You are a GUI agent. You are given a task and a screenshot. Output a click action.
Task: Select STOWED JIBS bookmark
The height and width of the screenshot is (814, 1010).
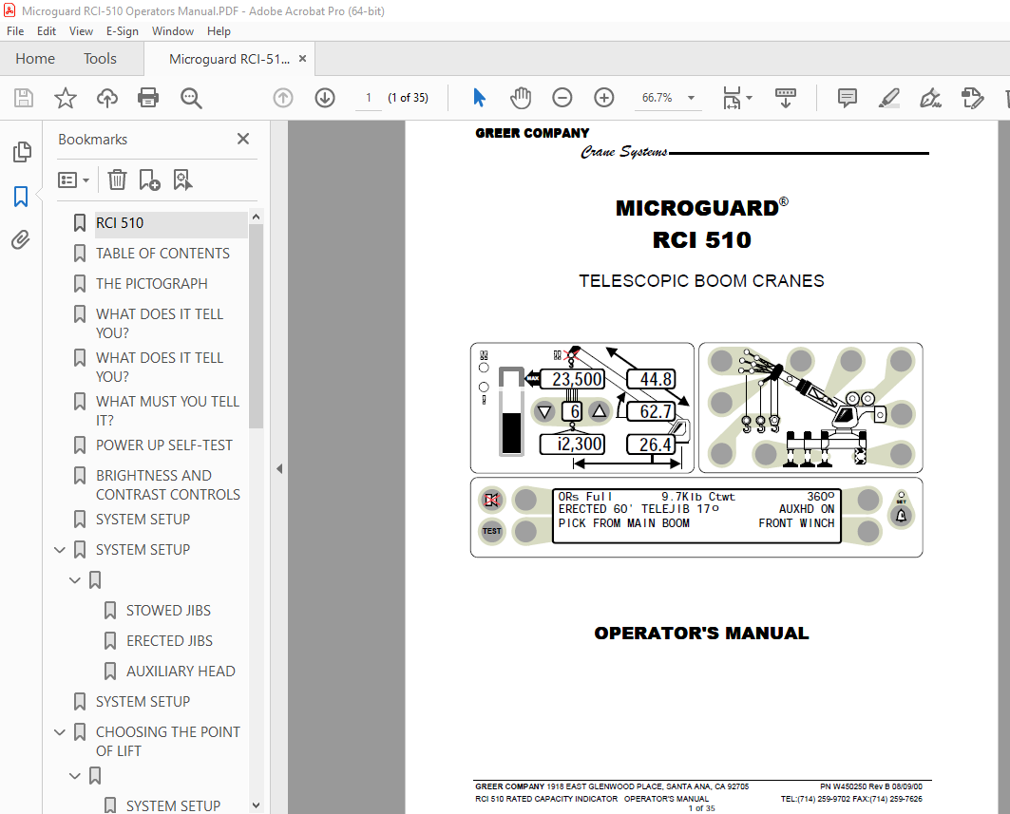pyautogui.click(x=168, y=610)
